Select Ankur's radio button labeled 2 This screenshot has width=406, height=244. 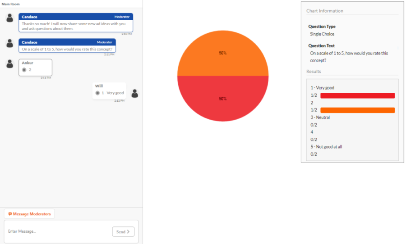click(24, 70)
